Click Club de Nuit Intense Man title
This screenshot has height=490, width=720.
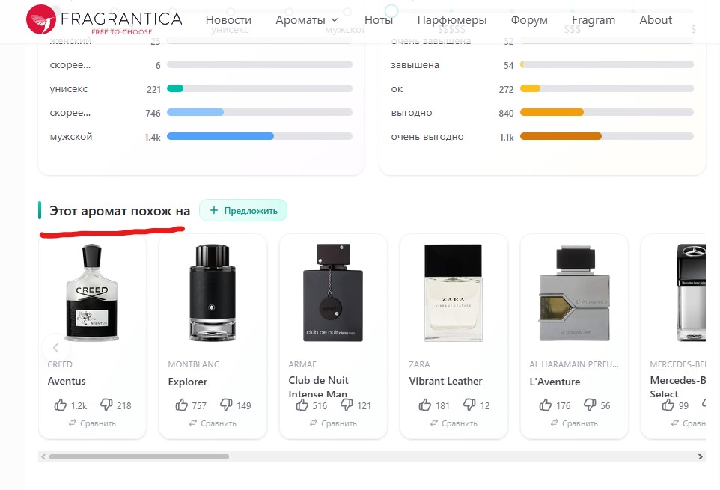(318, 387)
